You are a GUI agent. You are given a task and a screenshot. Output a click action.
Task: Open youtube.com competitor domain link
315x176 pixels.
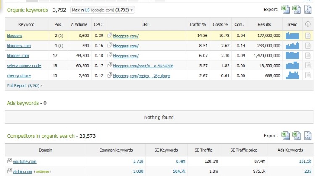click(x=24, y=162)
